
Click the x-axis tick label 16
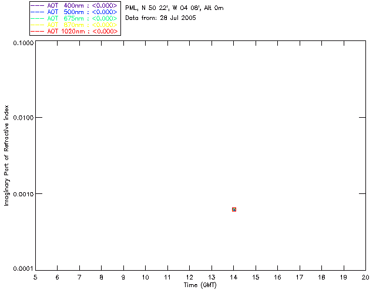pyautogui.click(x=278, y=277)
